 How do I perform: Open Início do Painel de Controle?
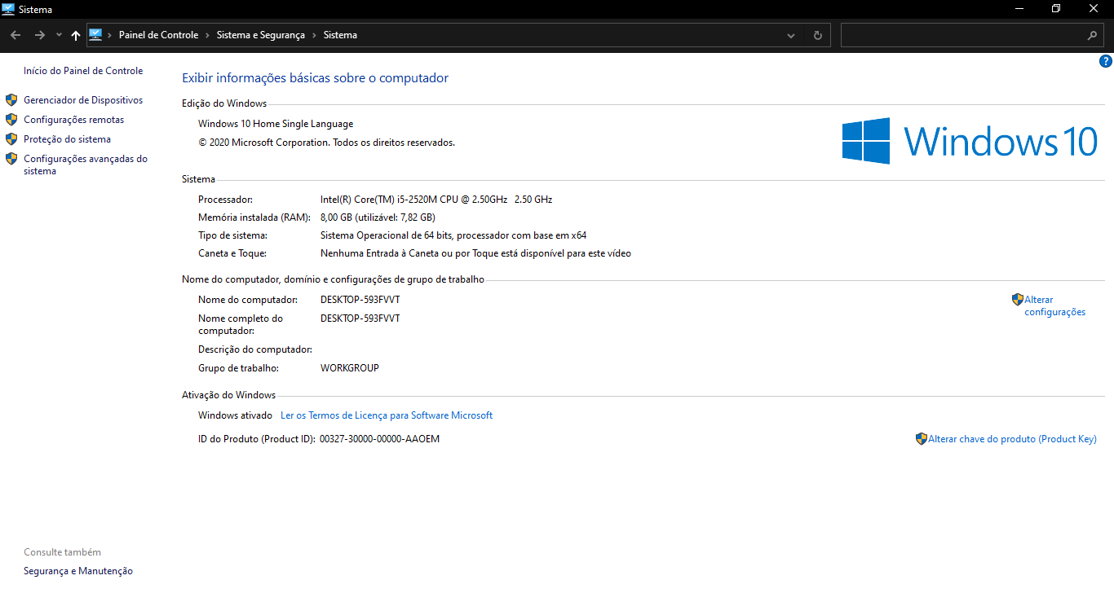click(x=83, y=71)
